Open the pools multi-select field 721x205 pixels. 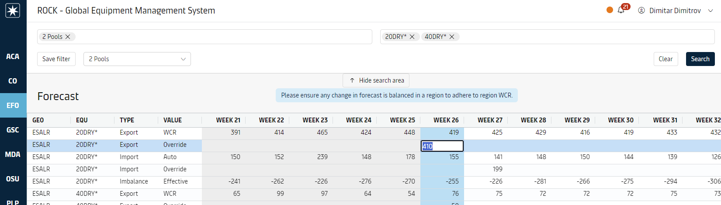218,37
